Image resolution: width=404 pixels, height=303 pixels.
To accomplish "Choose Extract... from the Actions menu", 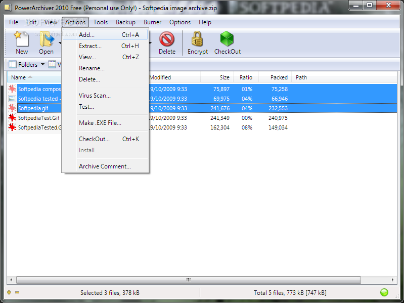I will pos(105,46).
